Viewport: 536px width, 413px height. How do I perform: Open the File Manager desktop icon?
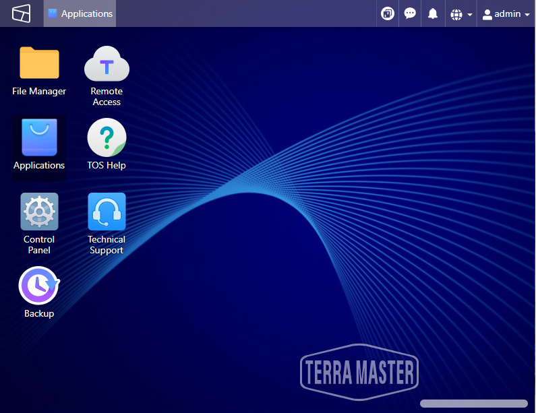point(39,63)
